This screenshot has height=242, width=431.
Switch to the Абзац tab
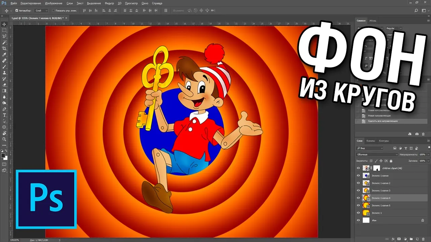click(373, 21)
